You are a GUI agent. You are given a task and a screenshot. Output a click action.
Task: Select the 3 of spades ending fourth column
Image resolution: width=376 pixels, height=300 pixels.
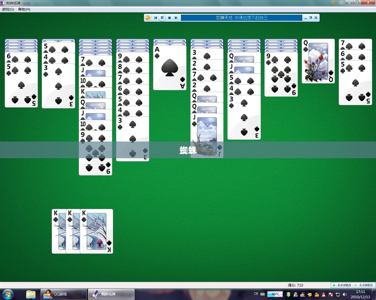(132, 139)
